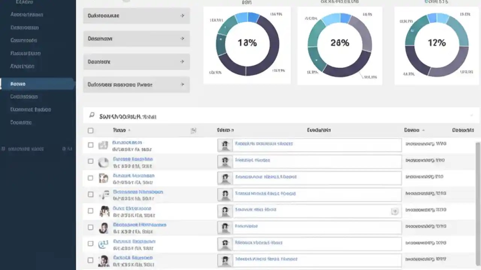
Task: Switch to the last sidebar menu entry
Action: pos(21,122)
